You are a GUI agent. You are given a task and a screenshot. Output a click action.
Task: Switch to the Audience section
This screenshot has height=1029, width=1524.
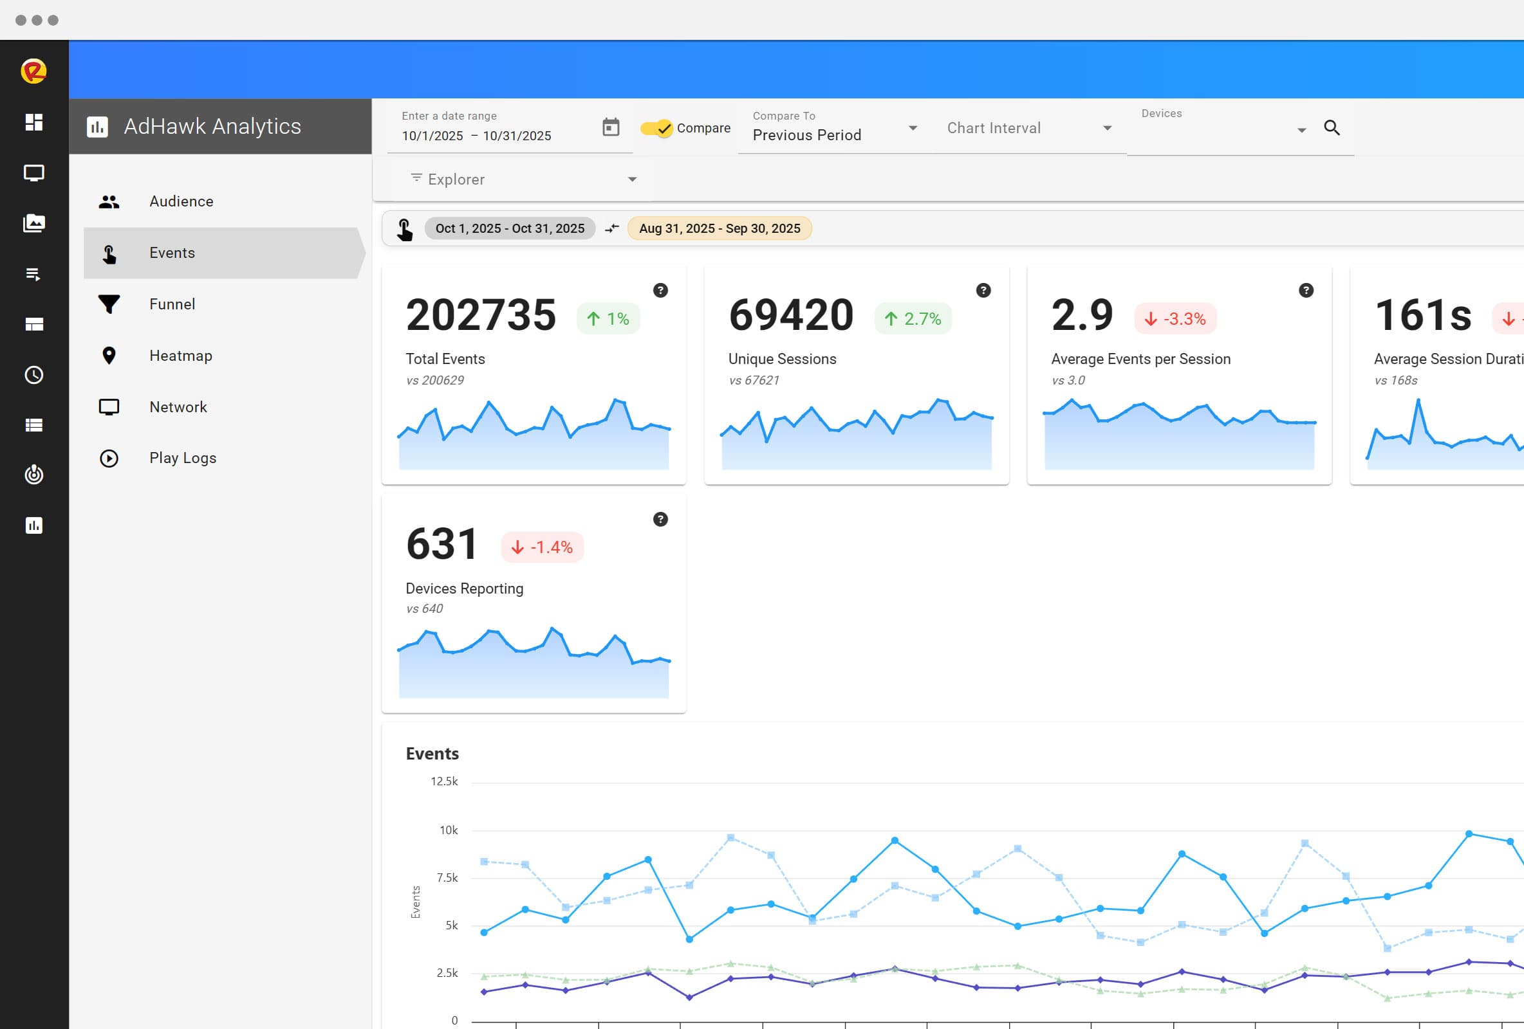click(181, 201)
